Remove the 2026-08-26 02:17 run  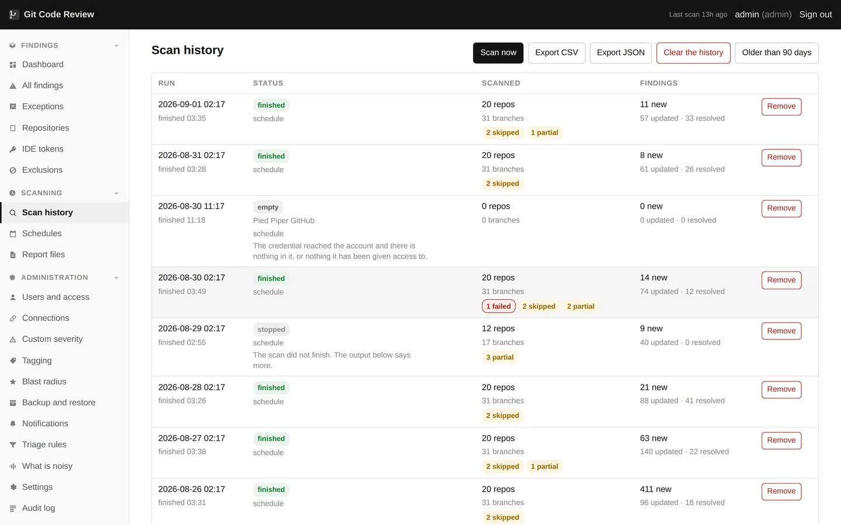click(x=781, y=491)
